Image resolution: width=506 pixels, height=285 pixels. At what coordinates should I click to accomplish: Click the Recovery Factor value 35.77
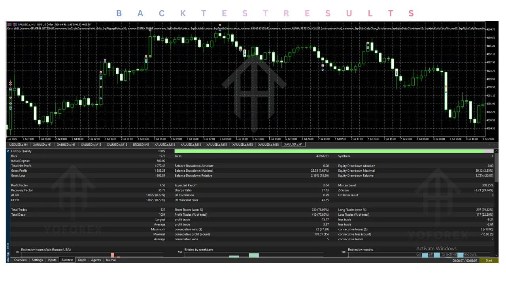tap(162, 190)
